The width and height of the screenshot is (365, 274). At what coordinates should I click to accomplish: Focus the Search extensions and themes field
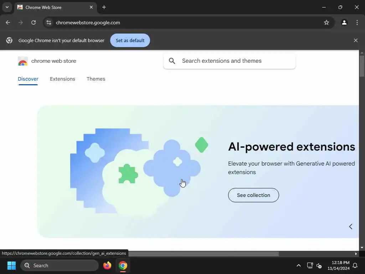point(229,61)
